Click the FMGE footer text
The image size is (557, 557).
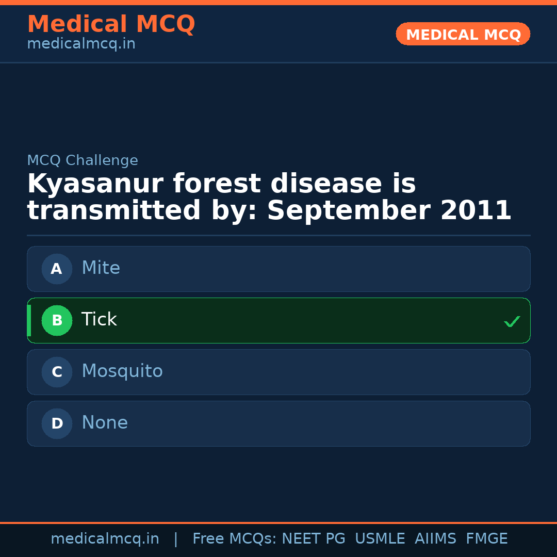point(486,538)
